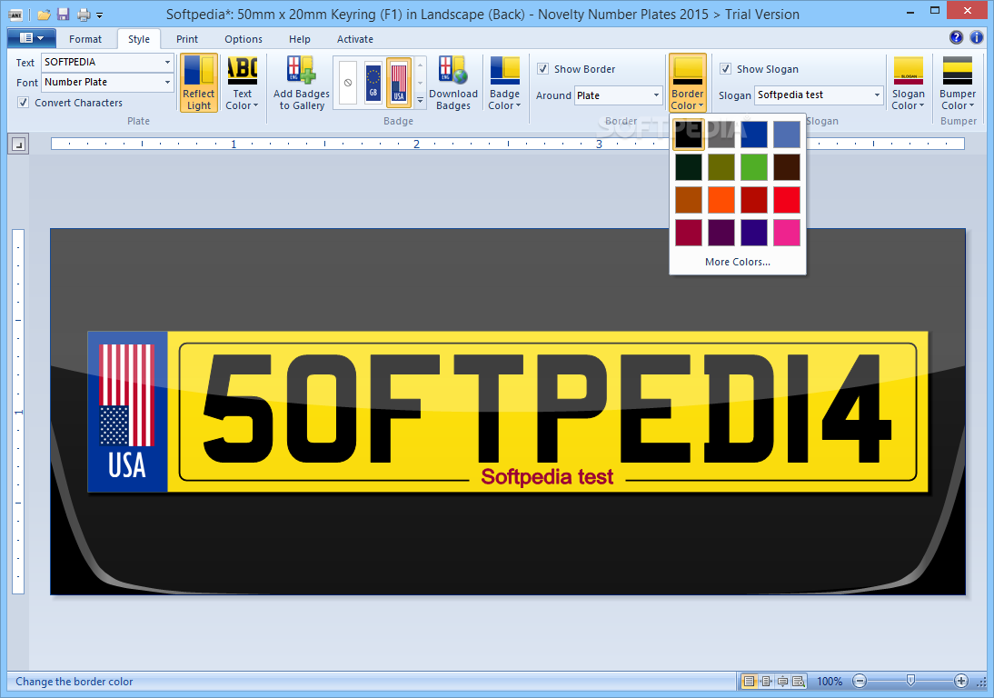
Task: Click the zoom in plus button
Action: [961, 682]
